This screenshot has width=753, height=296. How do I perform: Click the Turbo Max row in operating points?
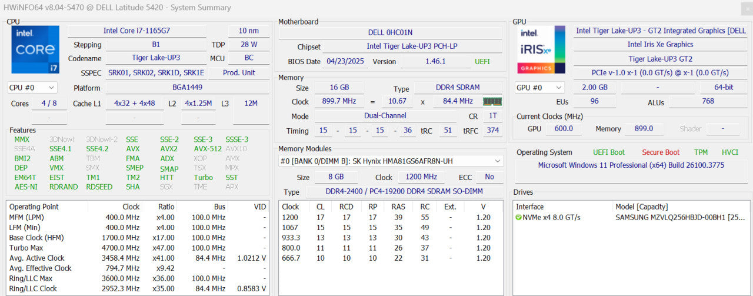click(x=138, y=248)
